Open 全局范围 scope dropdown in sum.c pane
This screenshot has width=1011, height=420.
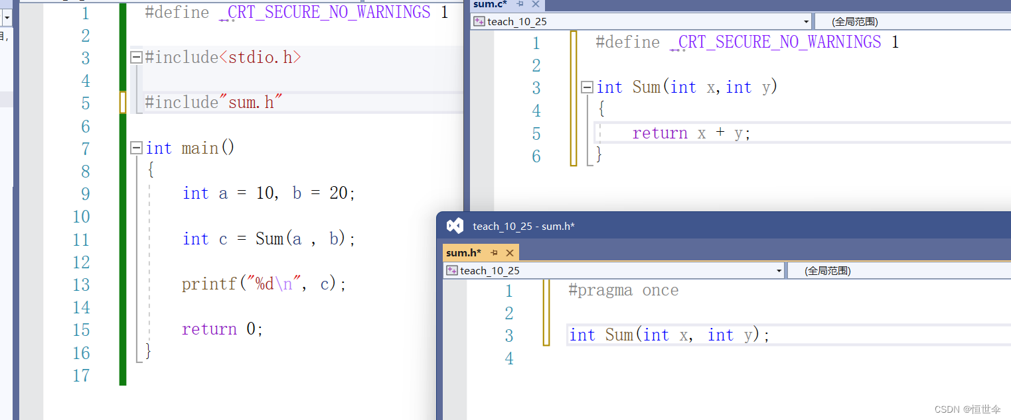tap(912, 21)
